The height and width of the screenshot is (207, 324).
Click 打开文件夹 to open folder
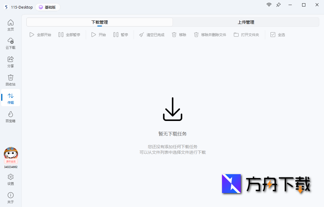[246, 35]
